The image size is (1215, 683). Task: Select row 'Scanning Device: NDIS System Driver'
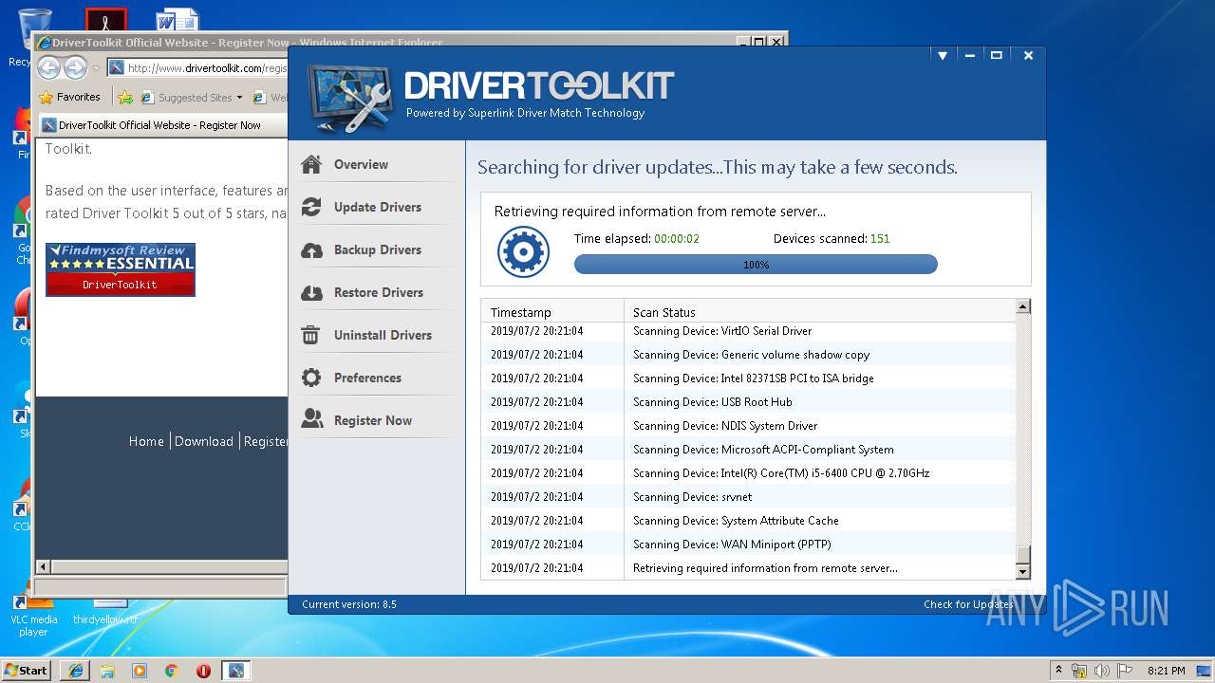point(748,426)
